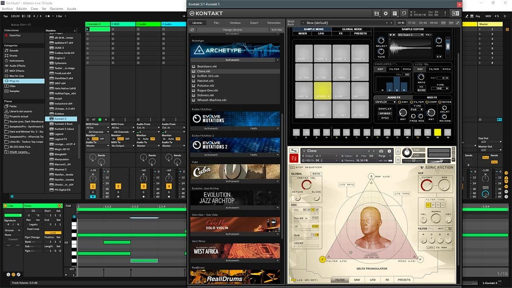The height and width of the screenshot is (288, 512).
Task: Click the Archetype library banner
Action: point(236,50)
